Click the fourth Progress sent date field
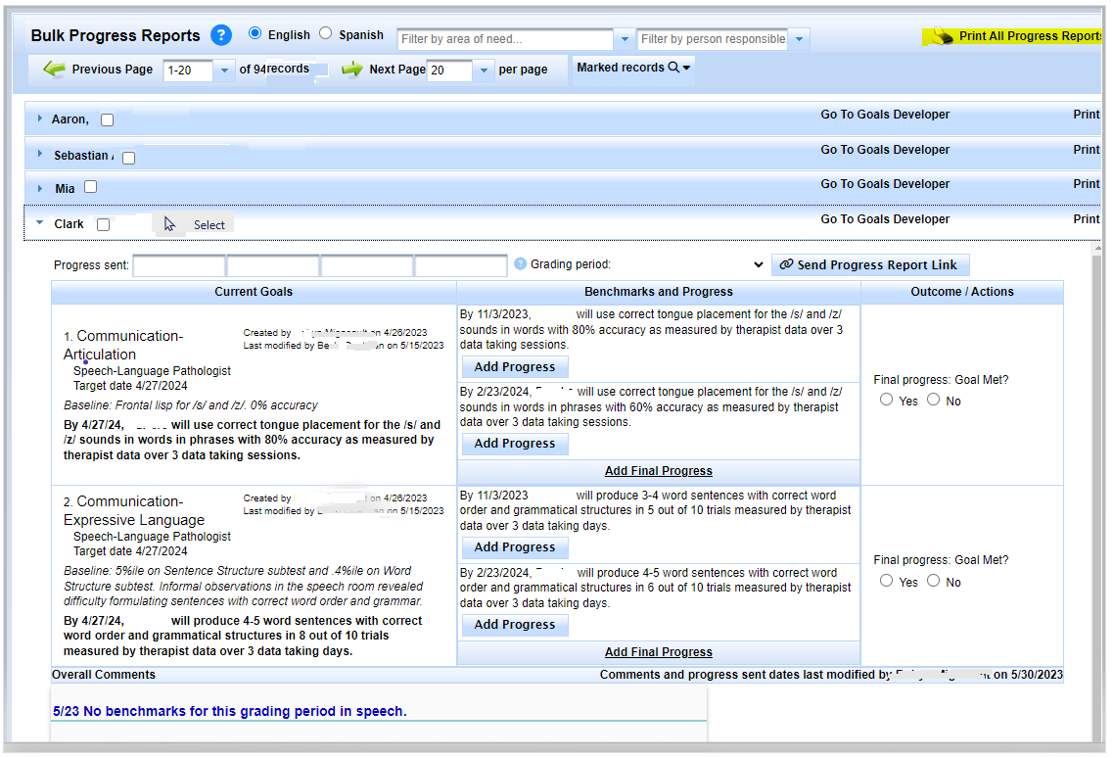This screenshot has height=758, width=1113. point(461,265)
